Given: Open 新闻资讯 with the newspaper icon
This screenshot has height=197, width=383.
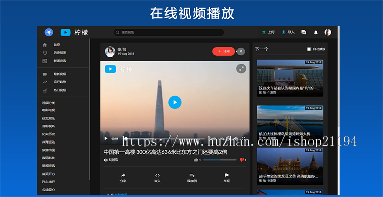Looking at the screenshot, I should click(x=55, y=61).
